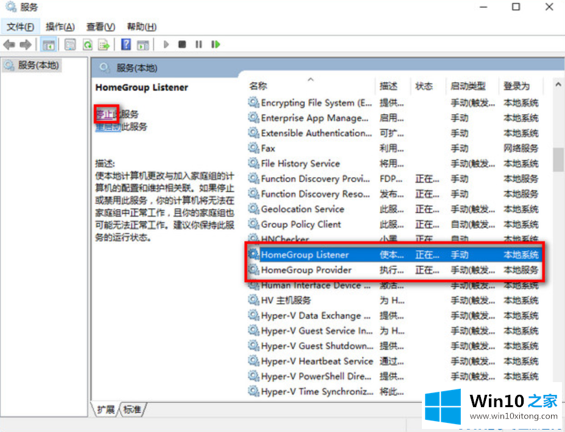565x432 pixels.
Task: Select 服务(本地) in the left tree
Action: coord(32,66)
